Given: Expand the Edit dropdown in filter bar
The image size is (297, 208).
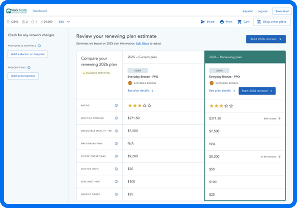Looking at the screenshot, I should 64,22.
